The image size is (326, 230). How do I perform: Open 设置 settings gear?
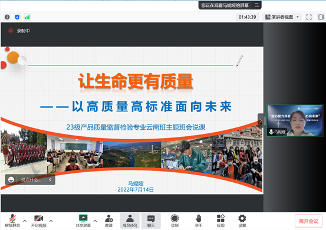click(x=242, y=221)
